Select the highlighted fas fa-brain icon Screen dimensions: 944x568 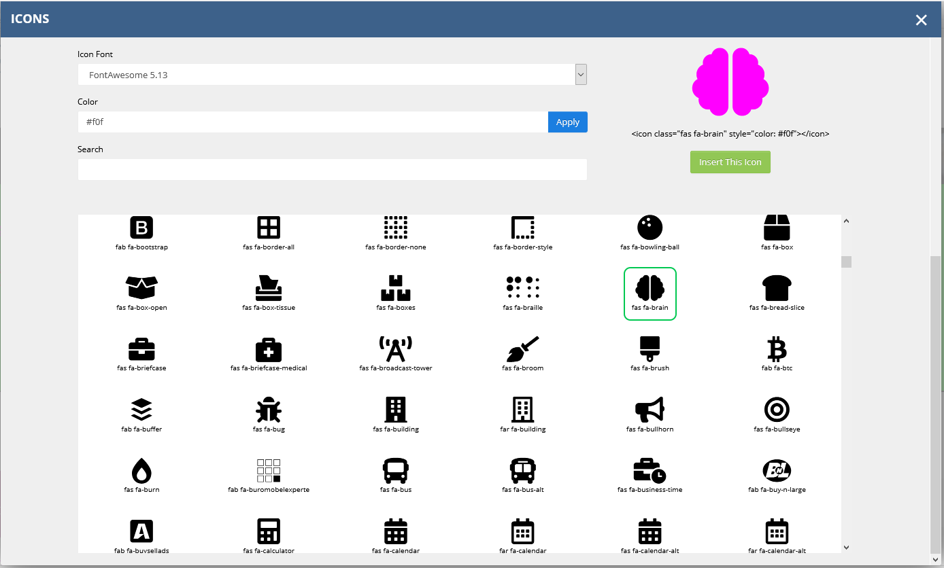click(650, 294)
